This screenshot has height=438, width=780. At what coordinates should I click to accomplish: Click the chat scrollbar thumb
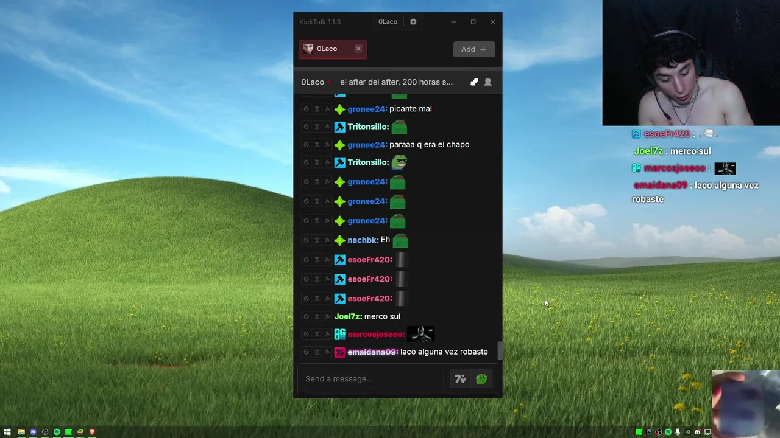tap(501, 350)
